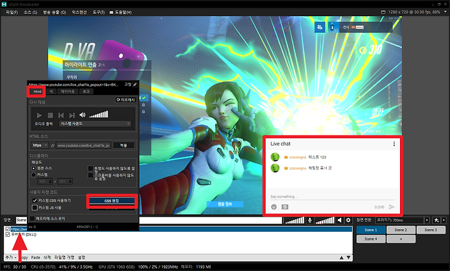Switch to the Html tab
450x271 pixels.
point(37,92)
